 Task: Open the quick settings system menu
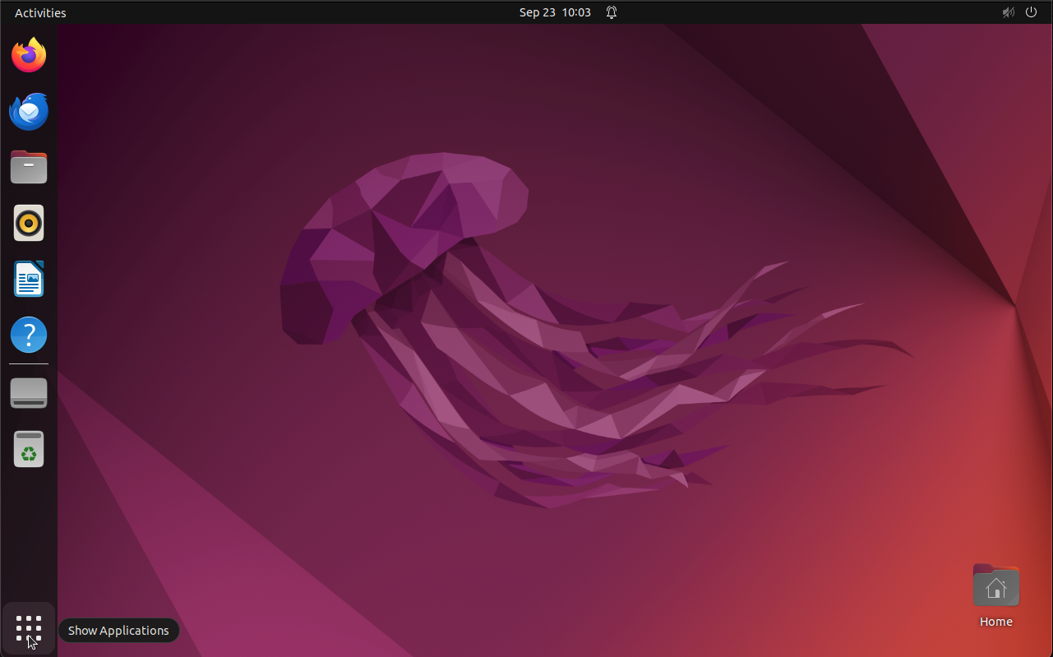coord(1019,12)
